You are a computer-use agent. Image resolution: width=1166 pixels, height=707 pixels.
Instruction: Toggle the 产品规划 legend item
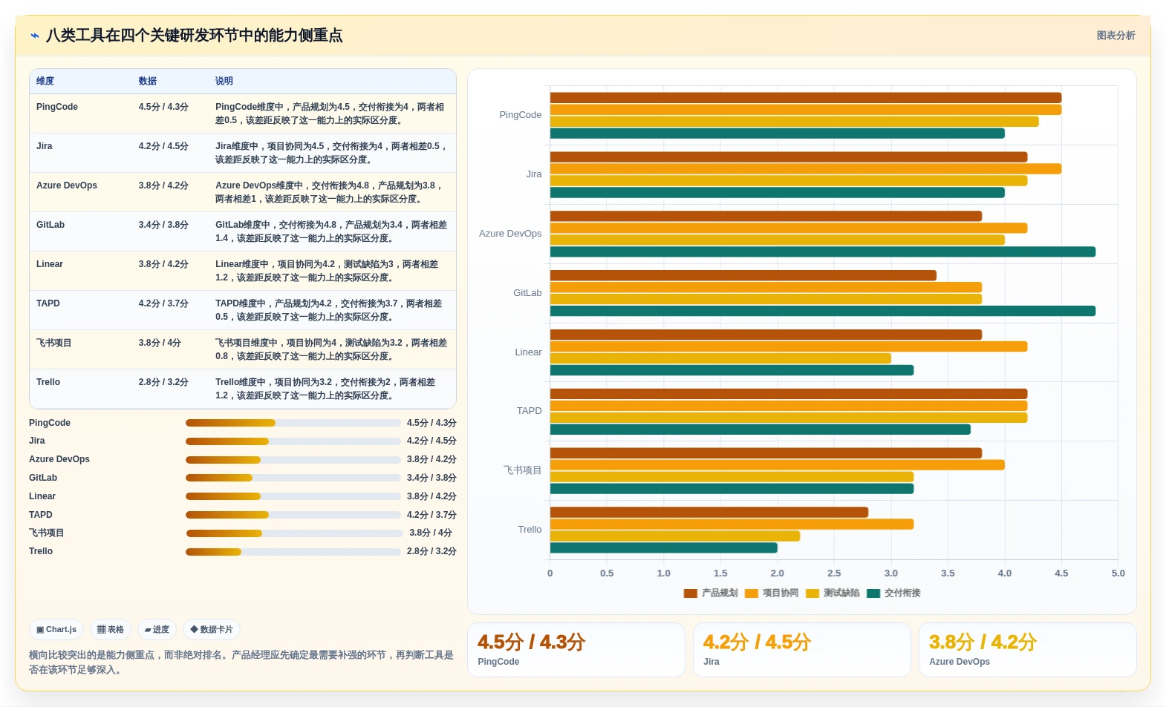711,593
